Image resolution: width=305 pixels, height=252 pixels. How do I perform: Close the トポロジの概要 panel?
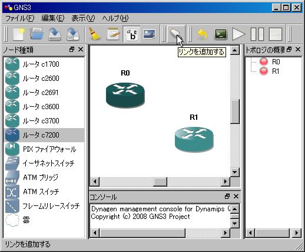298,50
